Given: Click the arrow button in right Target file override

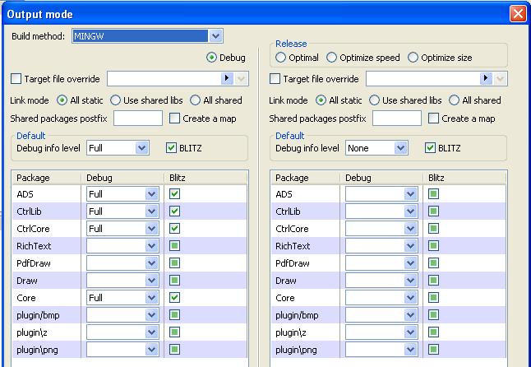Looking at the screenshot, I should click(487, 79).
